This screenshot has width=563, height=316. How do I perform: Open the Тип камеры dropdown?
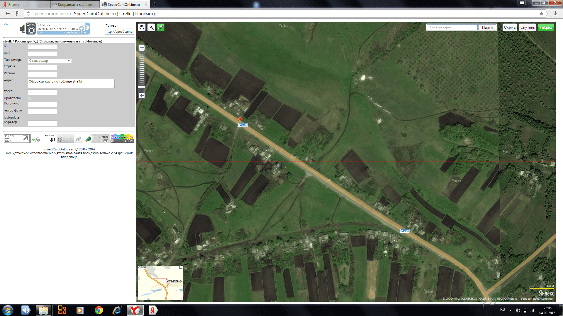click(50, 61)
